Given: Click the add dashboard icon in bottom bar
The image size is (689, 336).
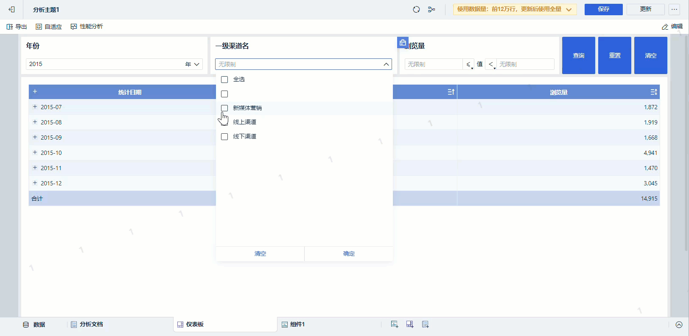Looking at the screenshot, I should tap(409, 324).
